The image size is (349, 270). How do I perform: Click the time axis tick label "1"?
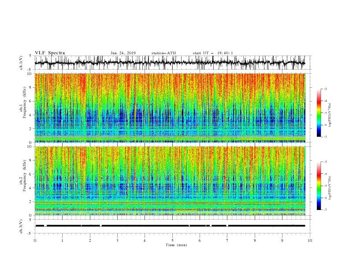(x=62, y=240)
